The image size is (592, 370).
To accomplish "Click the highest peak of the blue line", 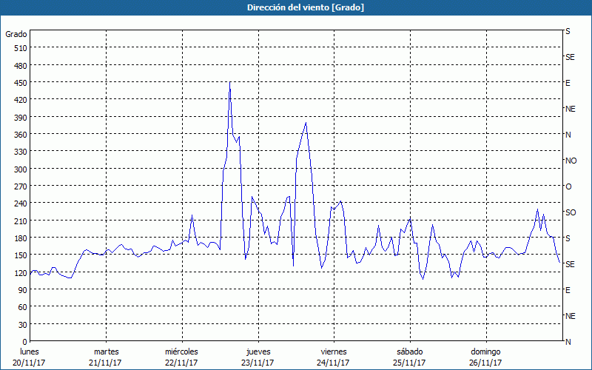I will 230,82.
